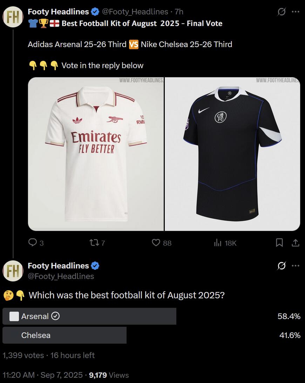This screenshot has width=305, height=383.
Task: Click the Grok icon on first post
Action: tap(281, 12)
